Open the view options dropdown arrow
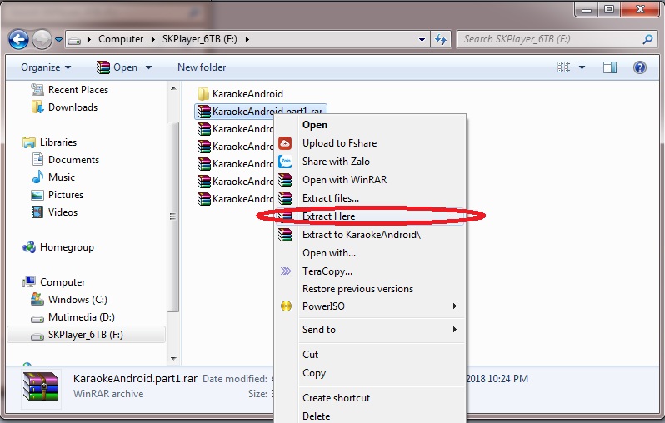This screenshot has height=423, width=665. (582, 67)
